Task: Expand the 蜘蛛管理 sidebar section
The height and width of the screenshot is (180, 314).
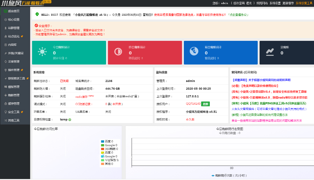Action: pos(15,95)
